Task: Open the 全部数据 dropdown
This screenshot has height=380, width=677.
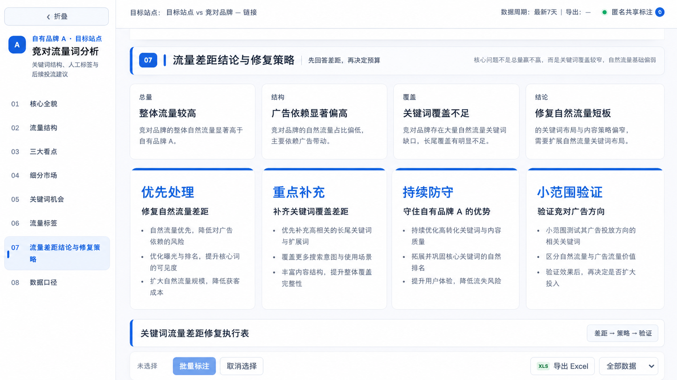Action: coord(628,366)
